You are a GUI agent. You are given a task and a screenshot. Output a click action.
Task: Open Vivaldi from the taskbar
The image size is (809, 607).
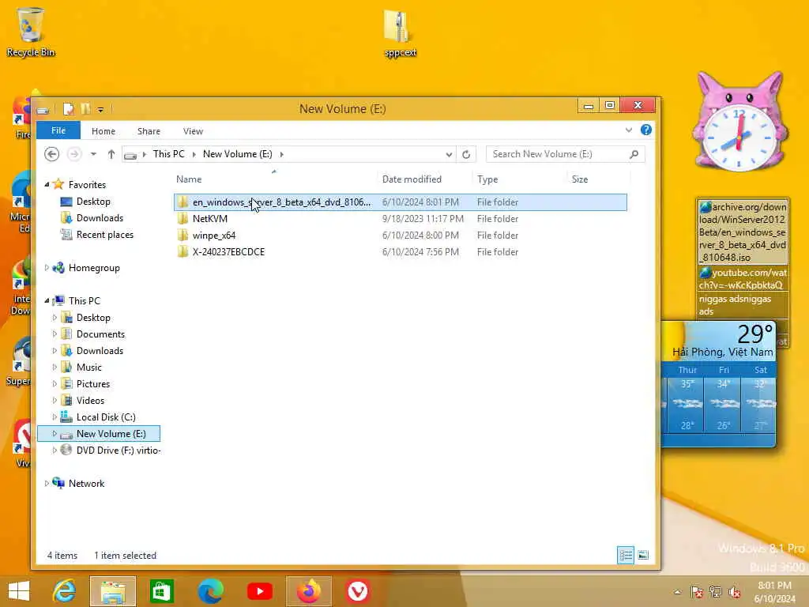coord(357,591)
